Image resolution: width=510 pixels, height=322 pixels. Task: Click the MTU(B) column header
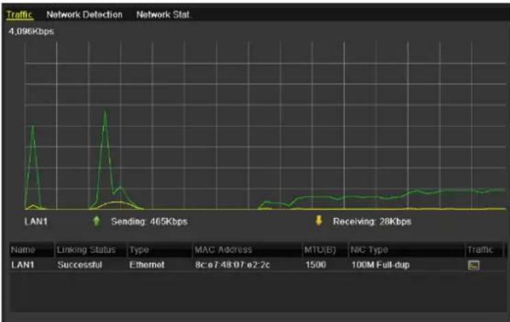click(325, 249)
